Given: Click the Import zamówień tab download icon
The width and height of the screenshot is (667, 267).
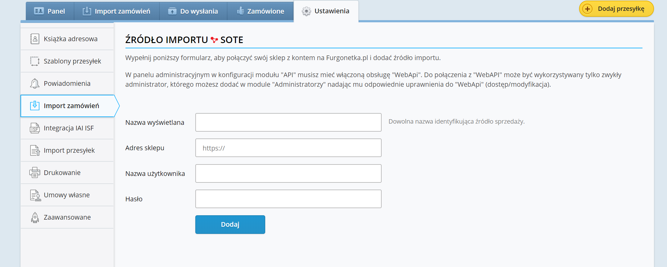Looking at the screenshot, I should tap(87, 11).
